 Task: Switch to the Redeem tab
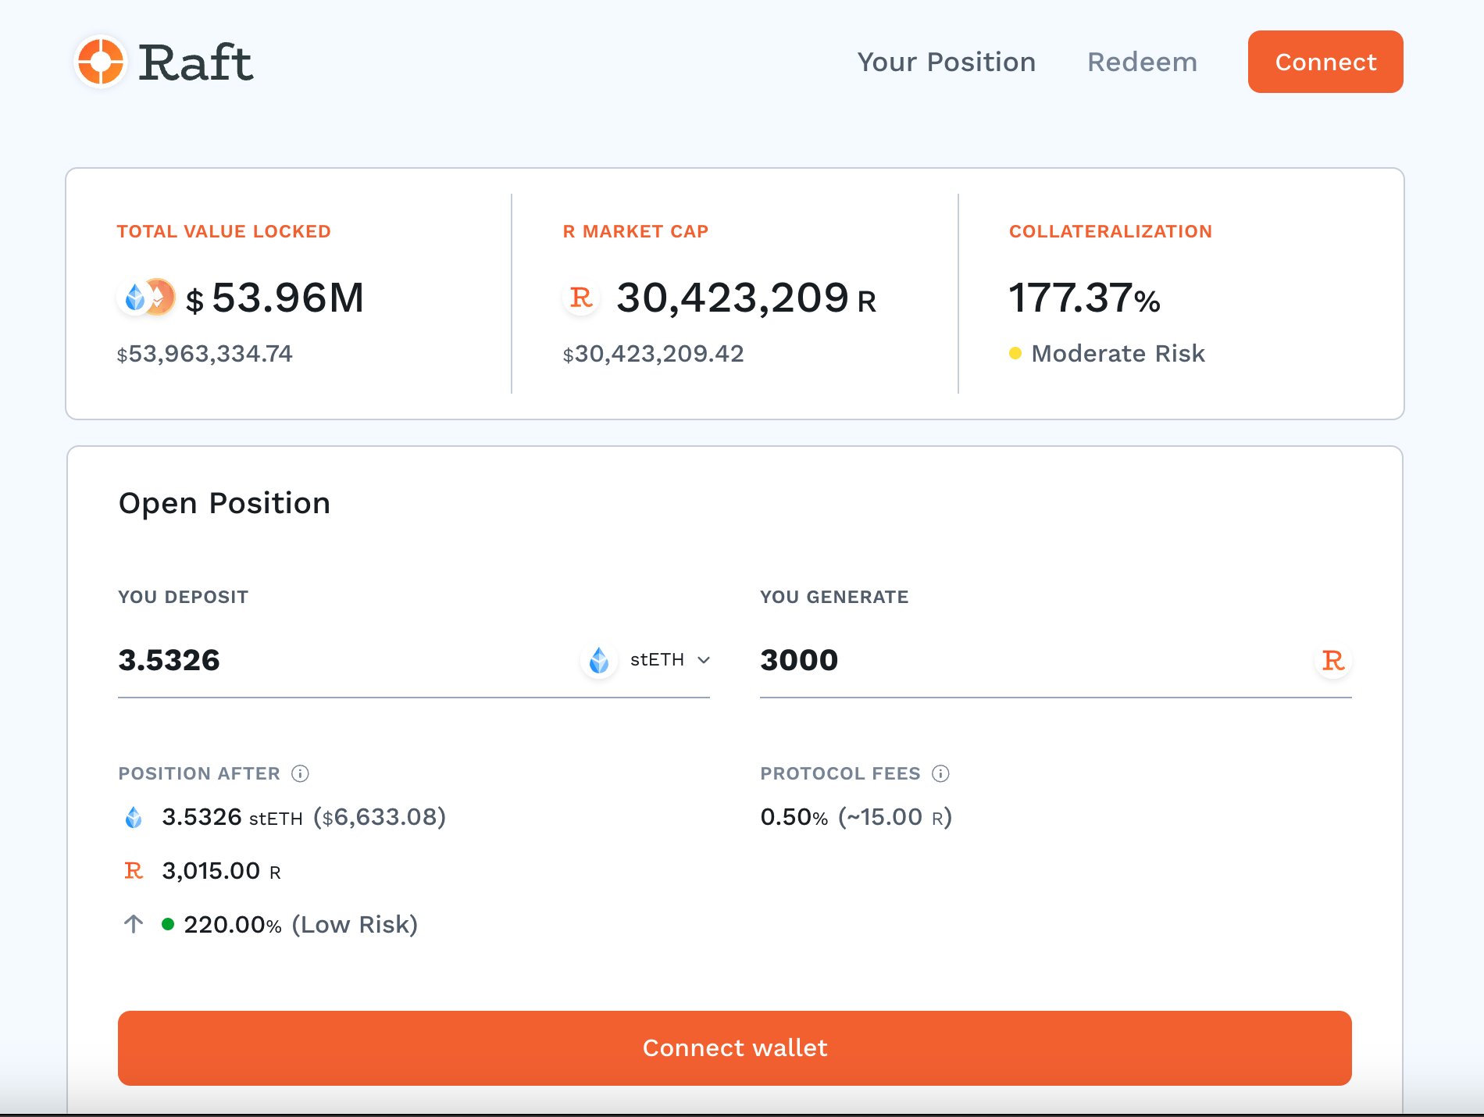coord(1142,62)
